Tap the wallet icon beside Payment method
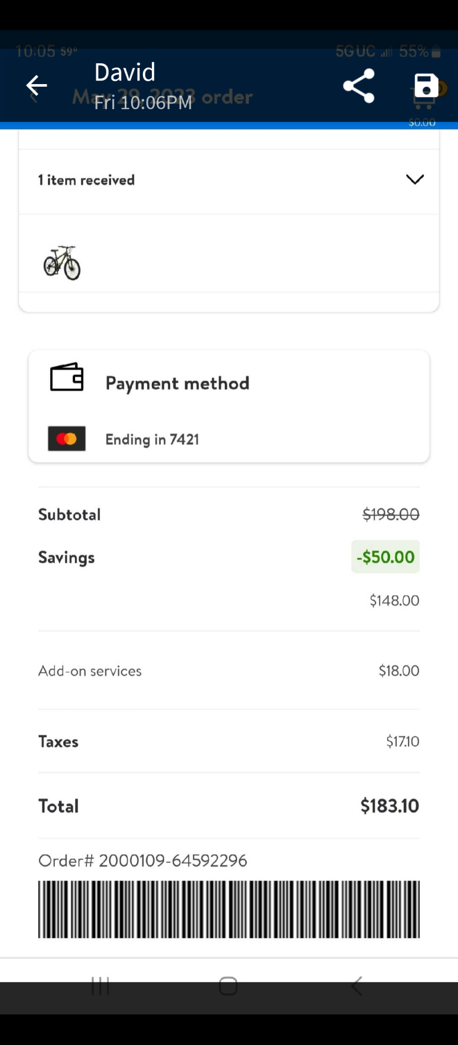The width and height of the screenshot is (458, 1045). tap(67, 377)
